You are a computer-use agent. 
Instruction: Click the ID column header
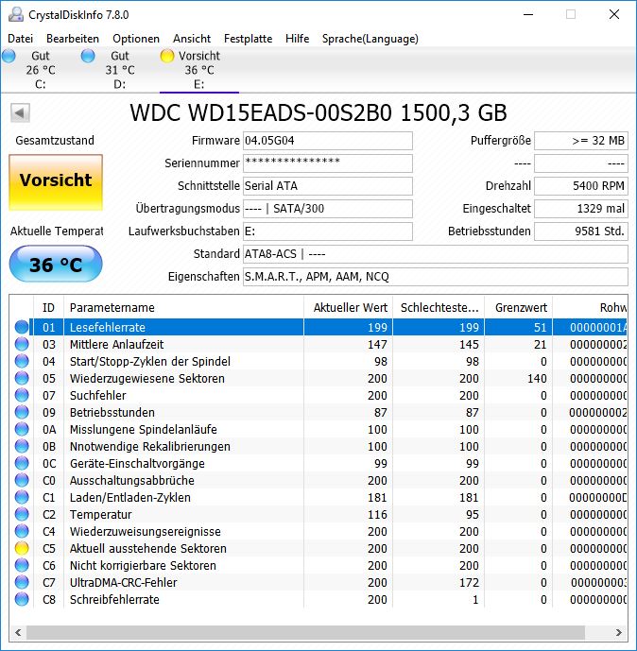click(48, 308)
